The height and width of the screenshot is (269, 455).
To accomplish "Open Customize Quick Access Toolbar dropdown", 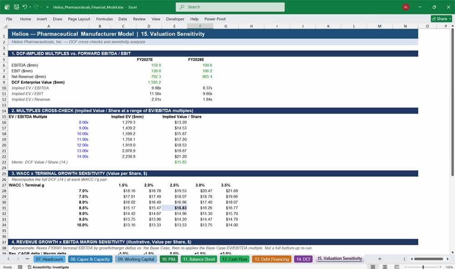I will 48,7.
